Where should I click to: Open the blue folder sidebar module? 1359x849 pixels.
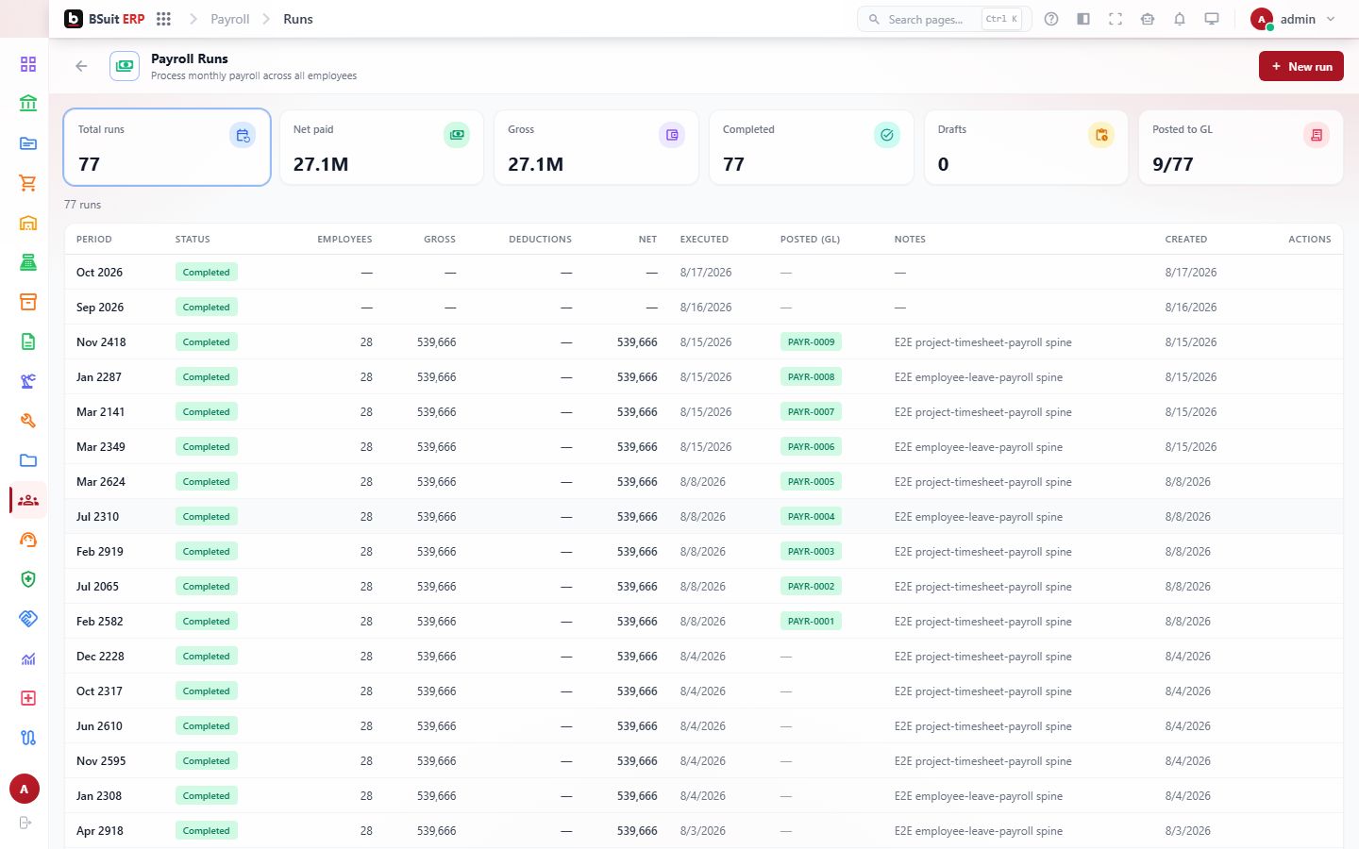[x=28, y=460]
